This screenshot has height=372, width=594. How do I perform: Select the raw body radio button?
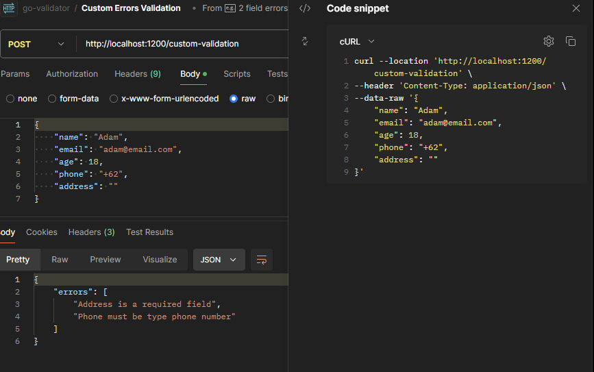[234, 99]
